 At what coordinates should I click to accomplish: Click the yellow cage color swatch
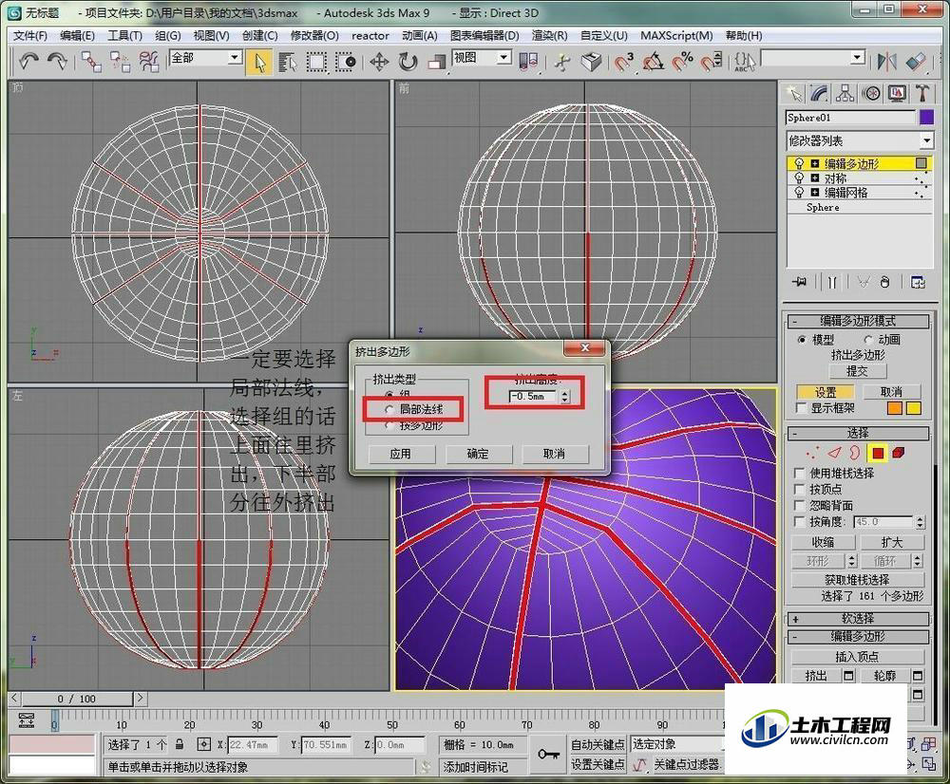coord(913,408)
